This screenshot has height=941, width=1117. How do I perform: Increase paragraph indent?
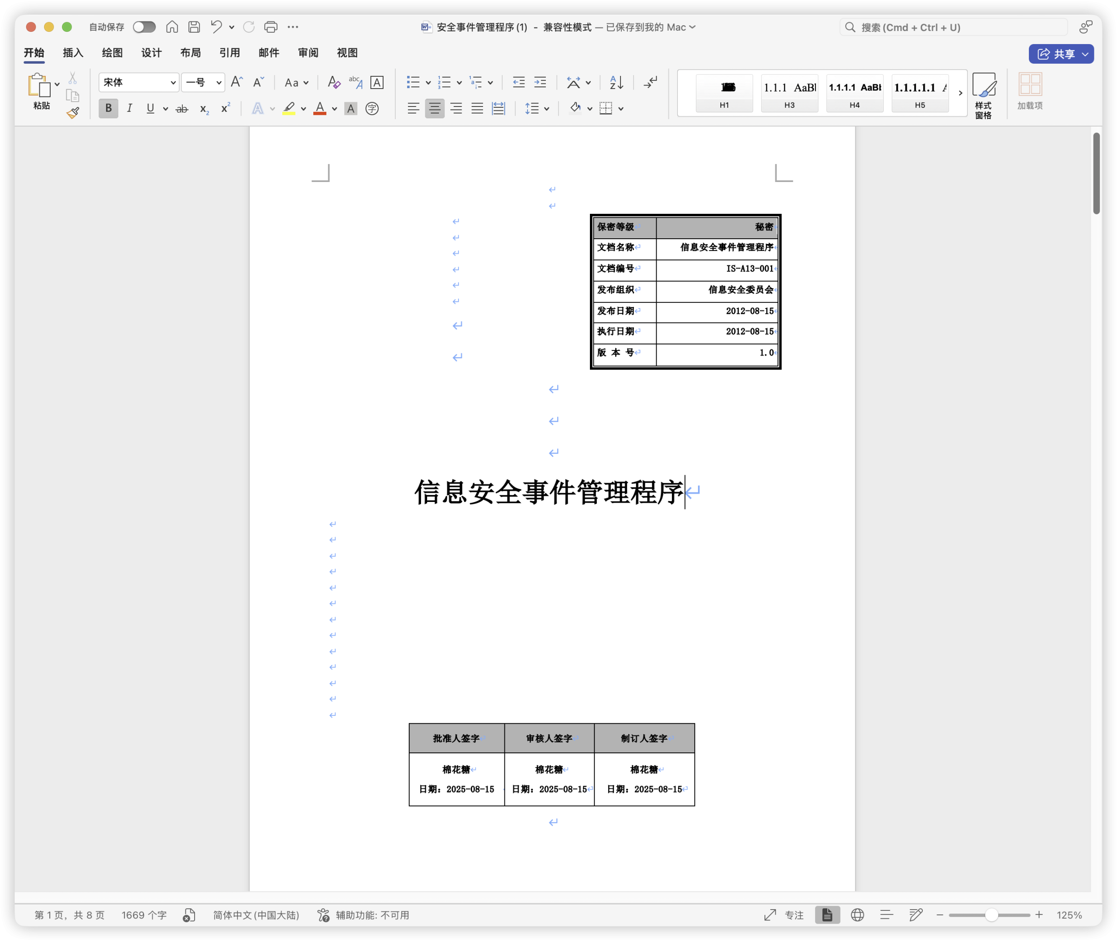[540, 82]
